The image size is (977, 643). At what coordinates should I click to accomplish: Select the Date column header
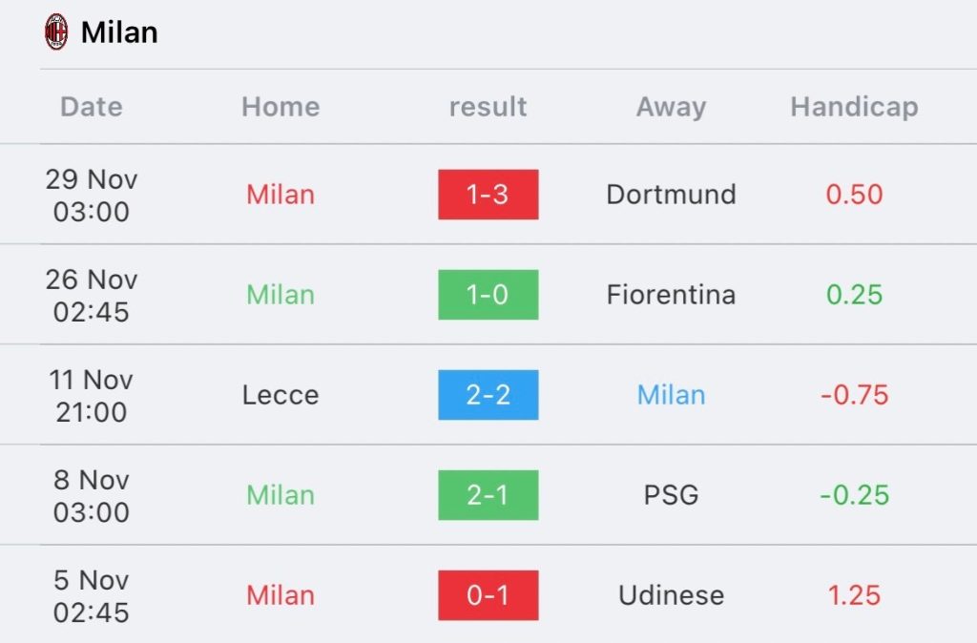click(91, 107)
